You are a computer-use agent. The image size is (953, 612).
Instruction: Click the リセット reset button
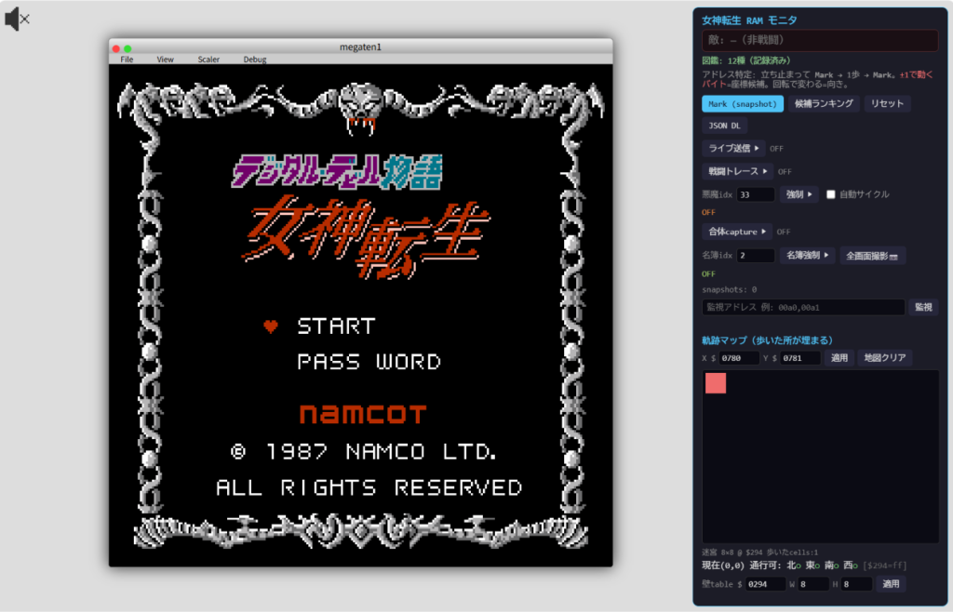[x=887, y=104]
